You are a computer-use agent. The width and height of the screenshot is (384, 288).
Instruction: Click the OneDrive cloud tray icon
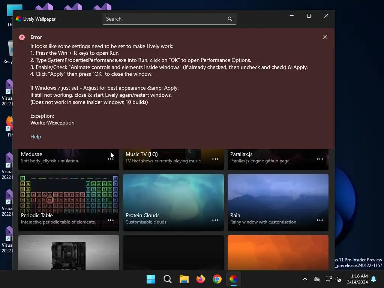click(317, 279)
